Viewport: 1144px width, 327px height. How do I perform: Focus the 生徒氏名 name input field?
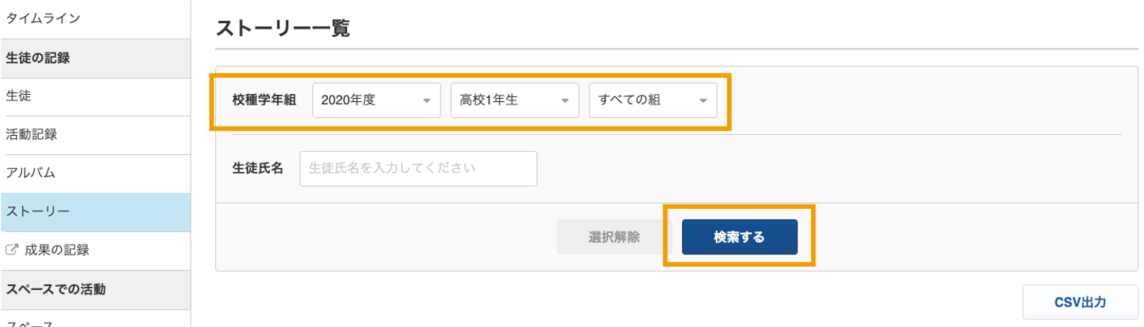pyautogui.click(x=418, y=168)
